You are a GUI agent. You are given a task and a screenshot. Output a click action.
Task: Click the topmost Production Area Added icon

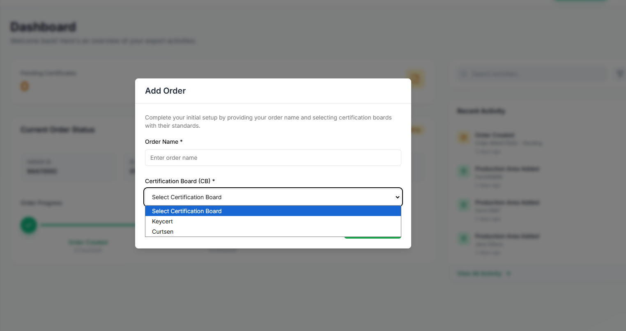click(x=464, y=171)
